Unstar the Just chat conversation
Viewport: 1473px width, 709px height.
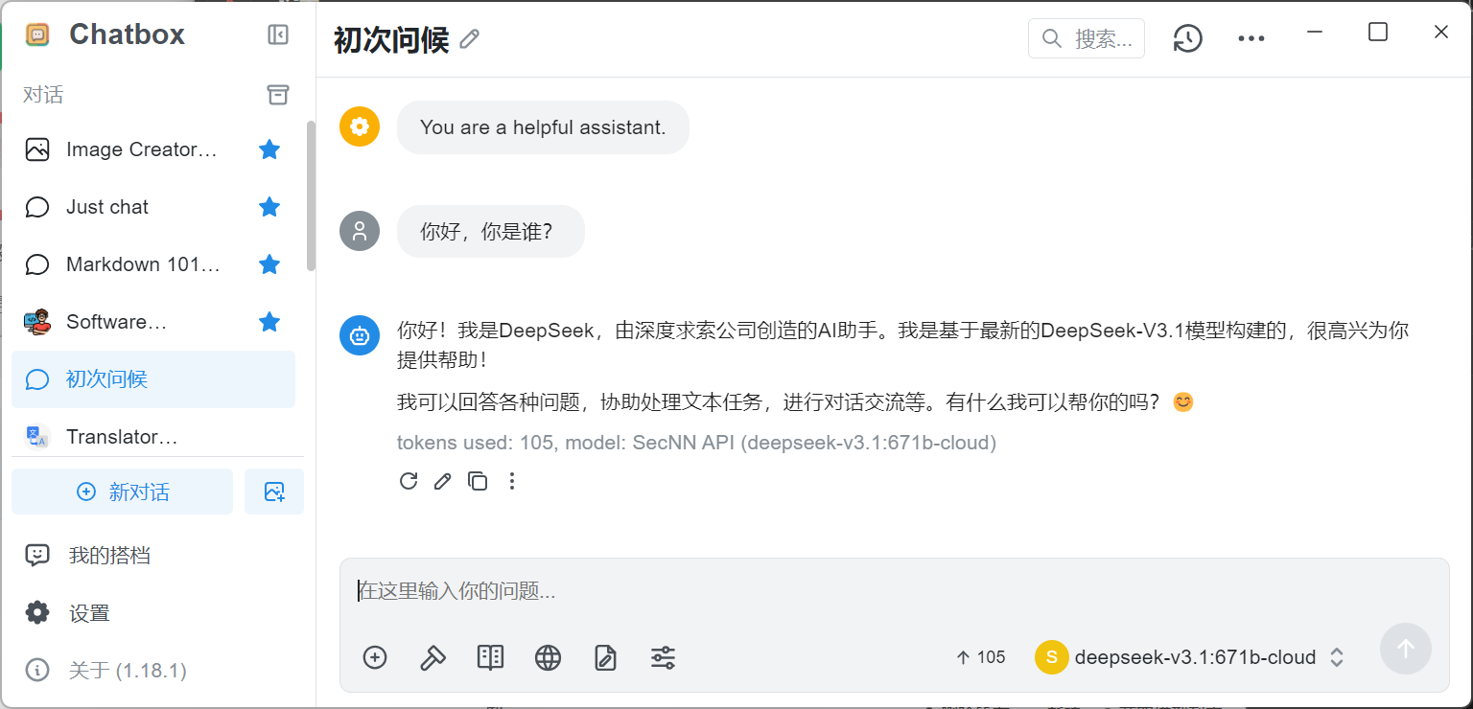(269, 207)
